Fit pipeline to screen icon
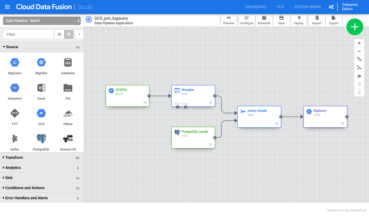The width and height of the screenshot is (369, 218). point(359,59)
